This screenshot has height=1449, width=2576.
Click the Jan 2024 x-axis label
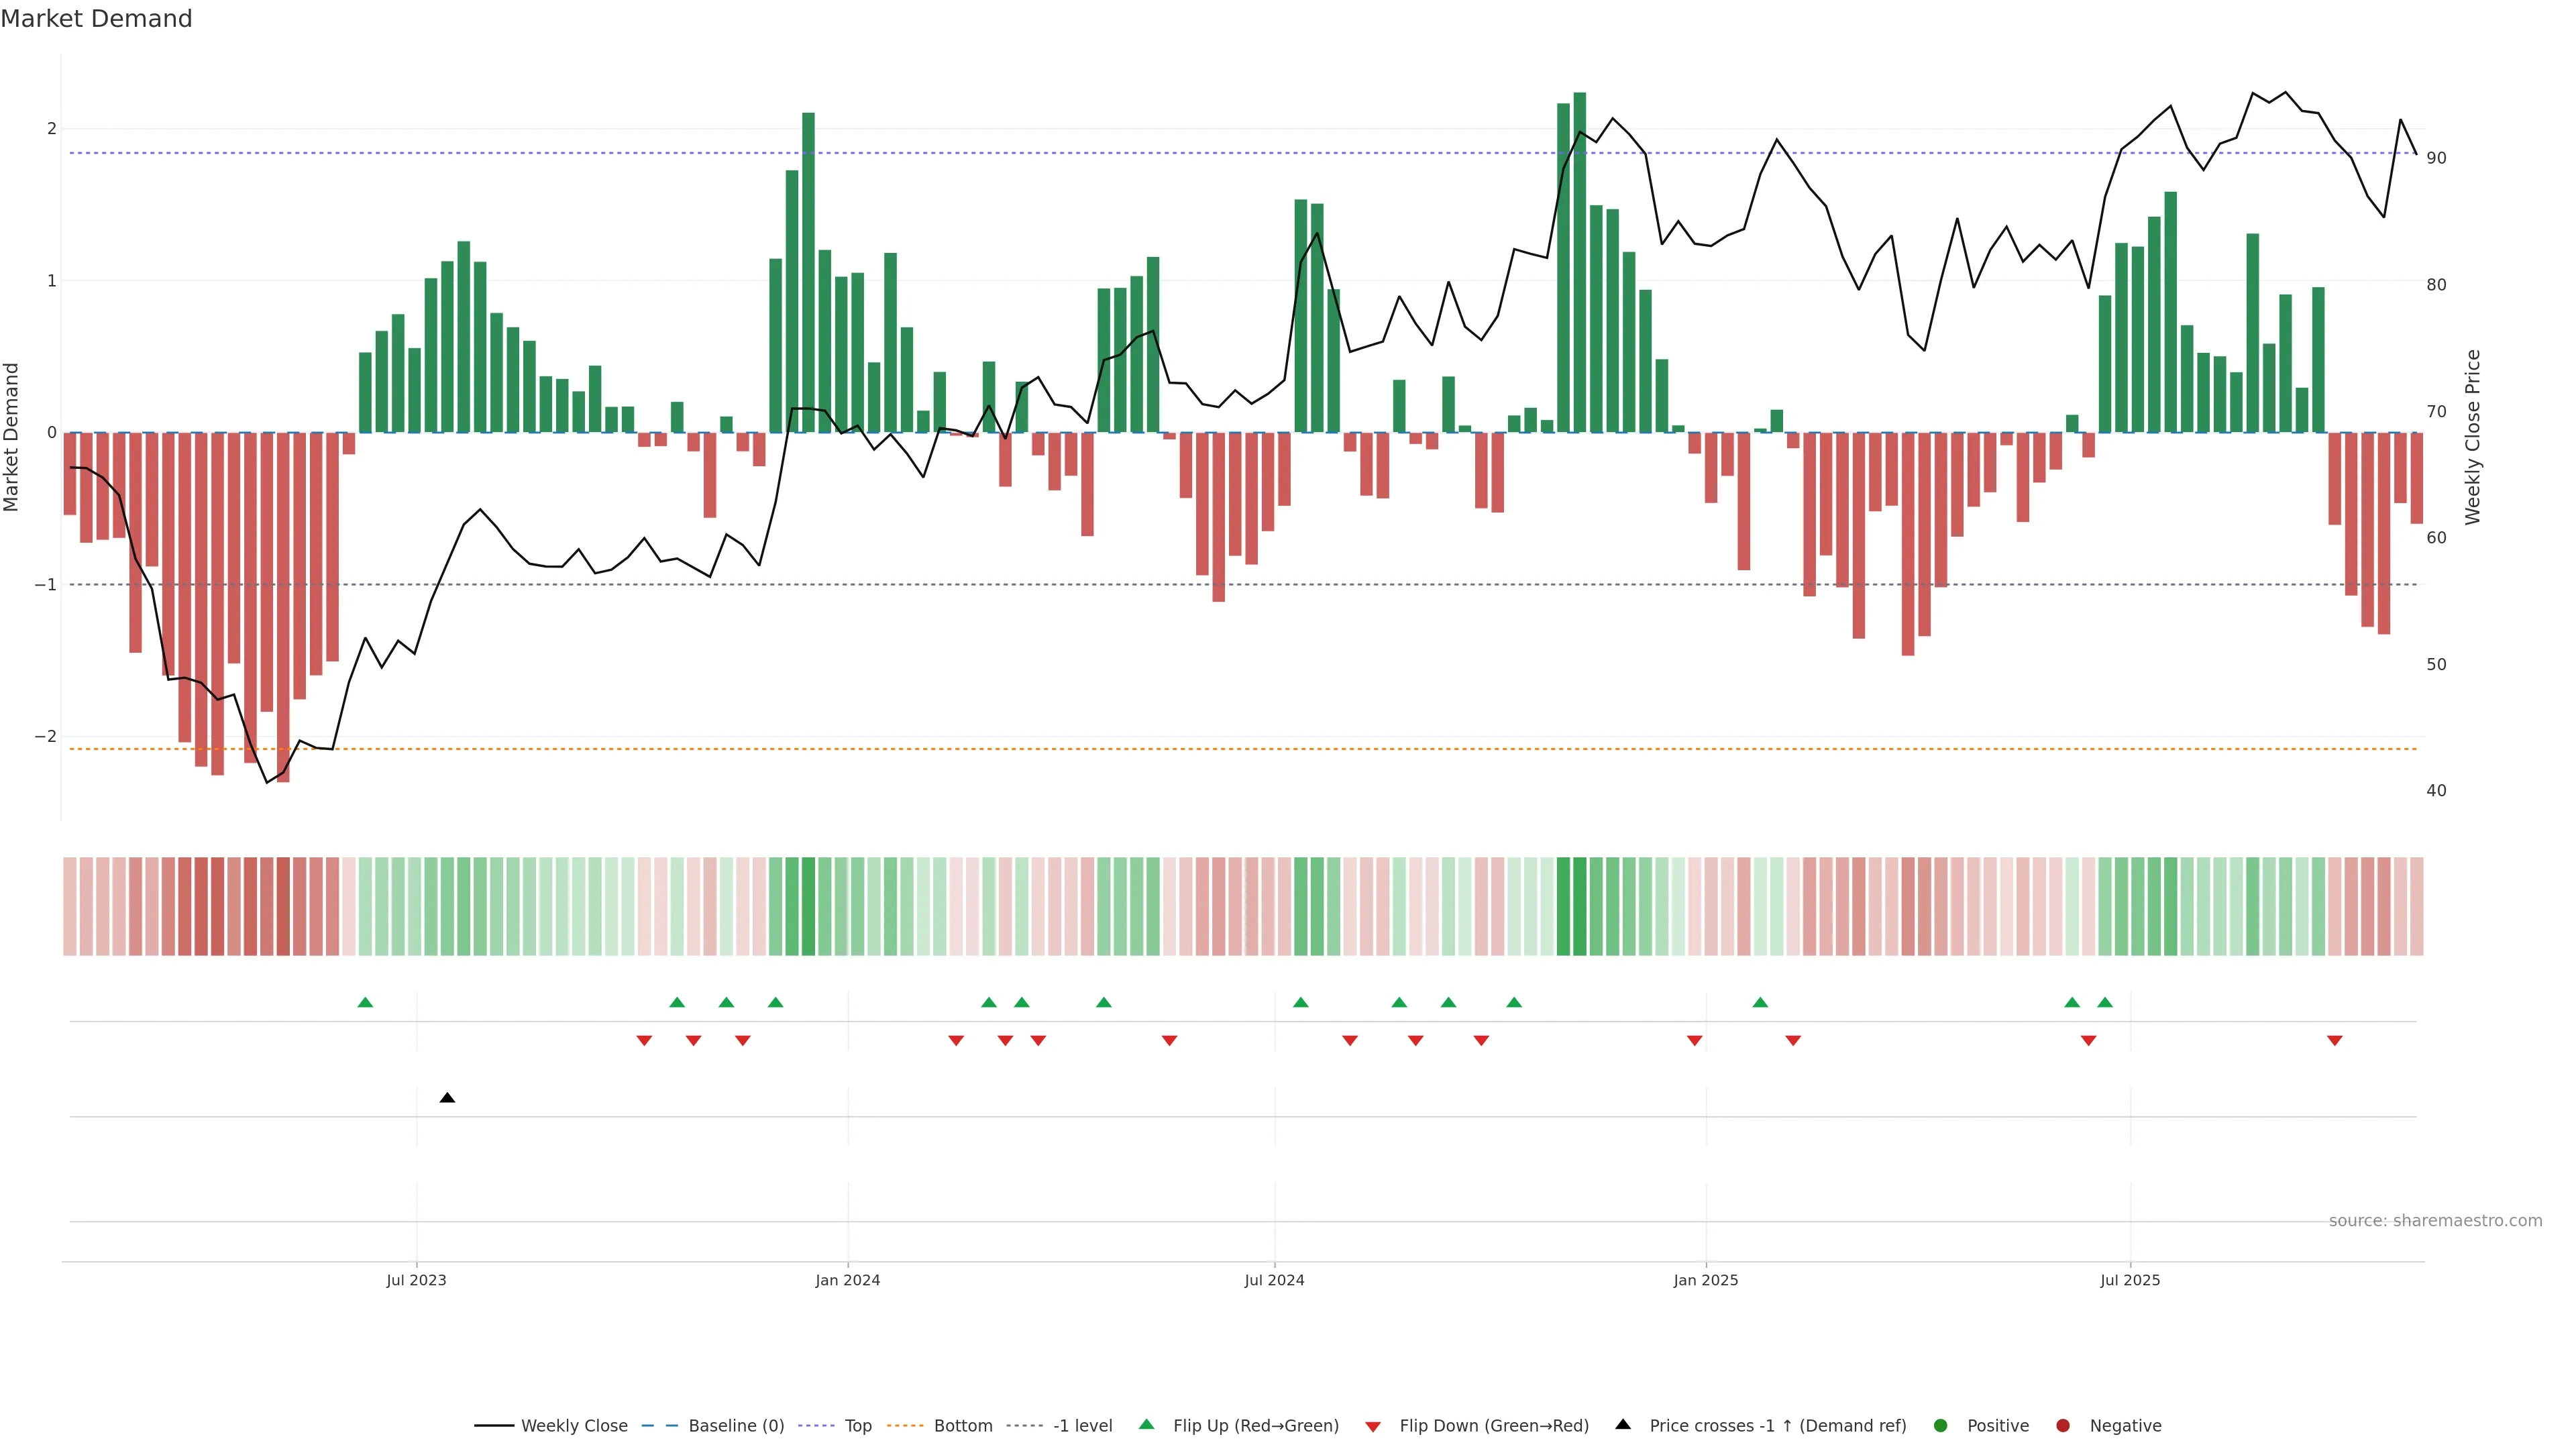point(847,1280)
